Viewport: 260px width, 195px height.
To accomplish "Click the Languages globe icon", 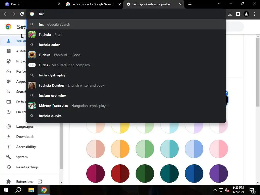I will pos(9,126).
